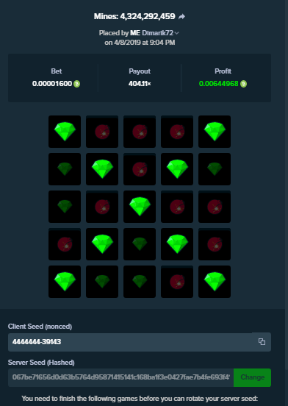Click the mine tile in row 3, column 5

[215, 207]
